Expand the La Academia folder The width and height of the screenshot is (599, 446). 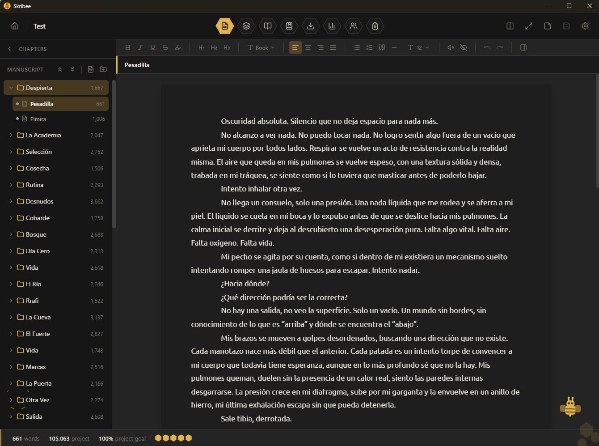tap(11, 135)
